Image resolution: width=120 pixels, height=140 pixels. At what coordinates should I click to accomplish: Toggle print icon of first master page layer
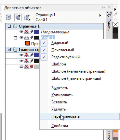[x=26, y=55]
